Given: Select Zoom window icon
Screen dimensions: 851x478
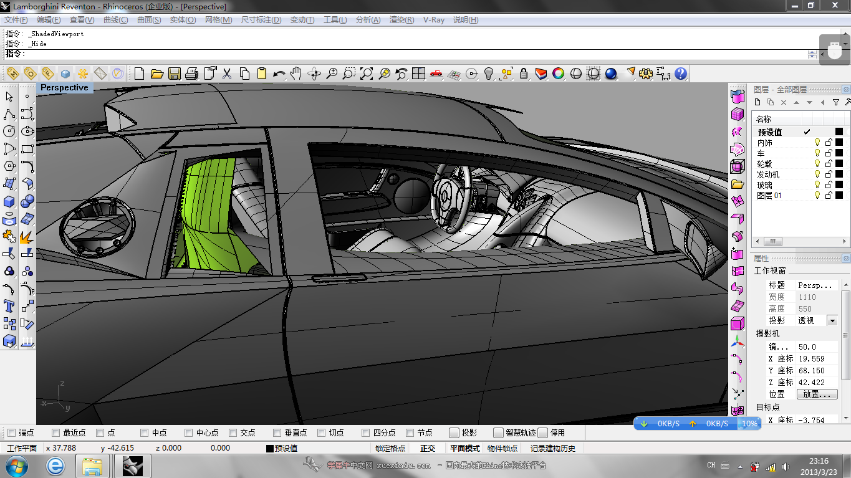Looking at the screenshot, I should (x=349, y=74).
